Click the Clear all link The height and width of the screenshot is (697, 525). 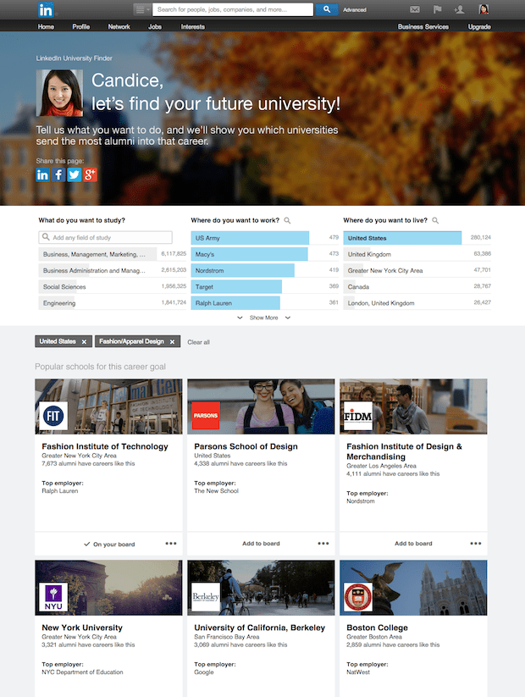(198, 342)
